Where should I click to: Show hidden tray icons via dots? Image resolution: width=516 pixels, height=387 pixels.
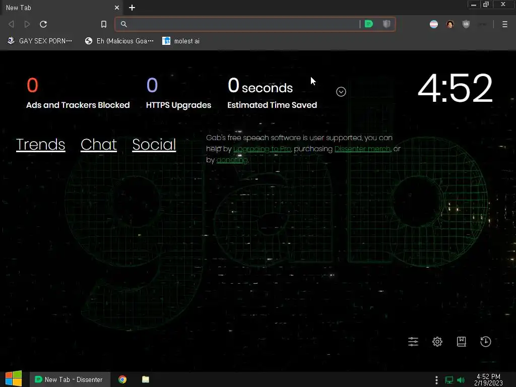pyautogui.click(x=436, y=380)
